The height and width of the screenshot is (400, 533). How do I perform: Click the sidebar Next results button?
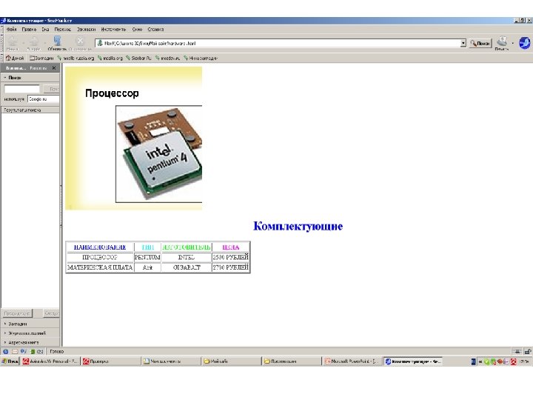point(51,313)
